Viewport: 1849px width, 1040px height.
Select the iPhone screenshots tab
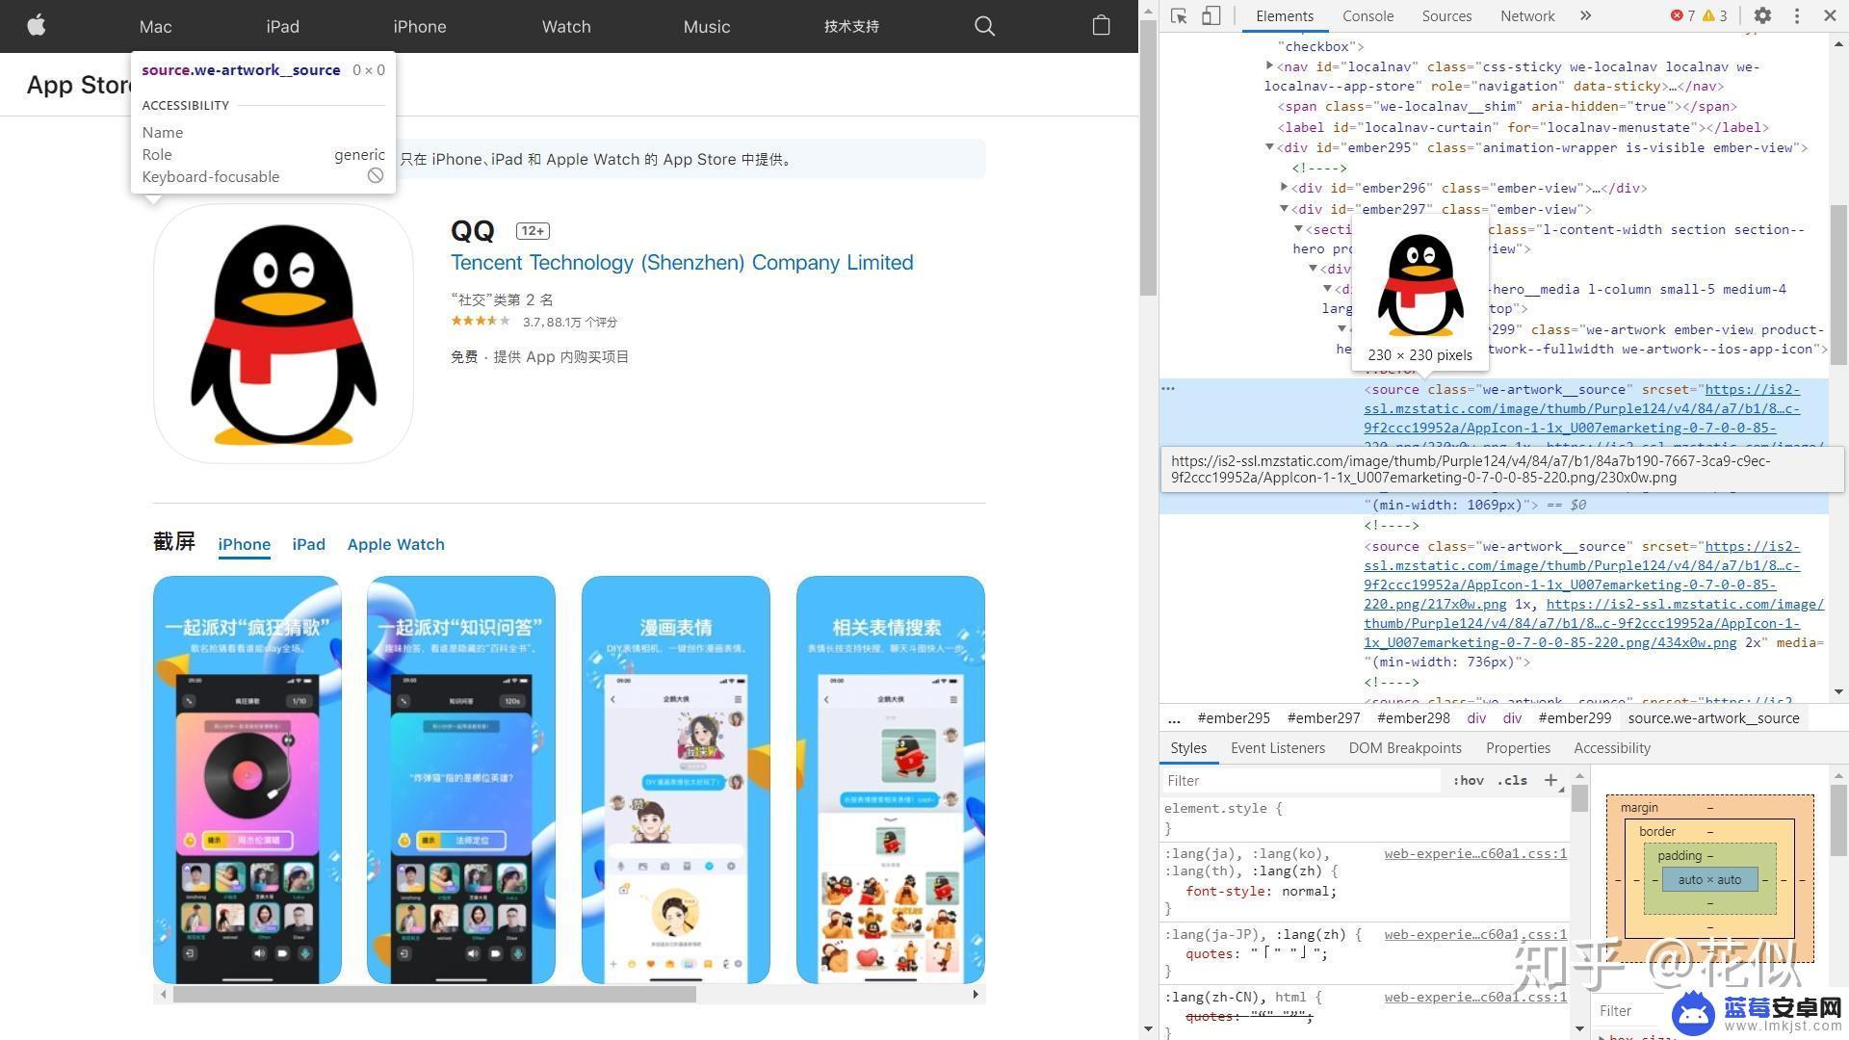(244, 544)
